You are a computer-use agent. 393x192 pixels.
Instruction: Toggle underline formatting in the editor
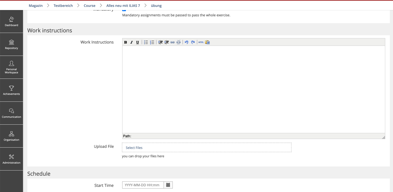click(137, 42)
